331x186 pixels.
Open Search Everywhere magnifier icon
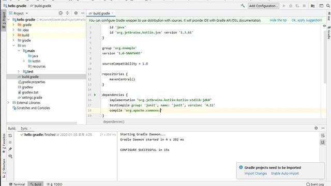pos(328,6)
